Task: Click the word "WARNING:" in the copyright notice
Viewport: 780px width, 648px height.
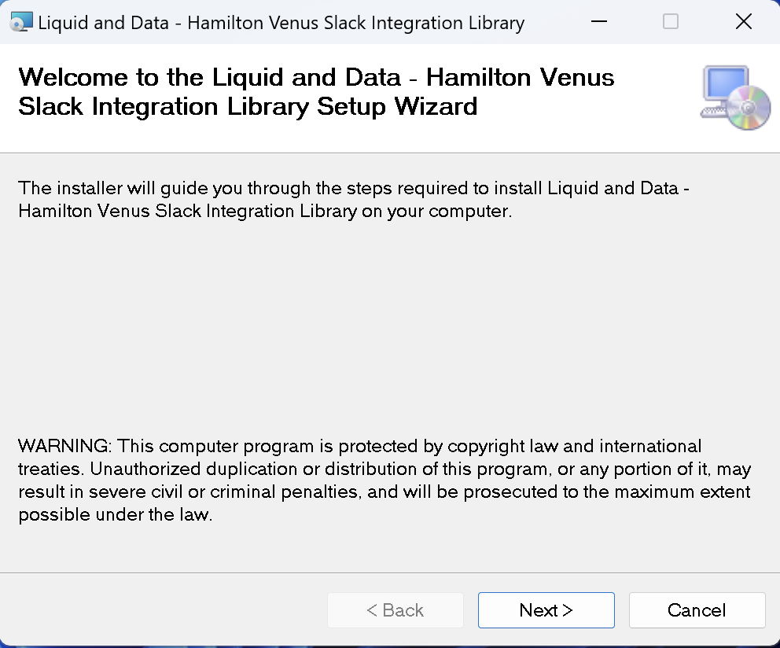Action: (x=64, y=446)
